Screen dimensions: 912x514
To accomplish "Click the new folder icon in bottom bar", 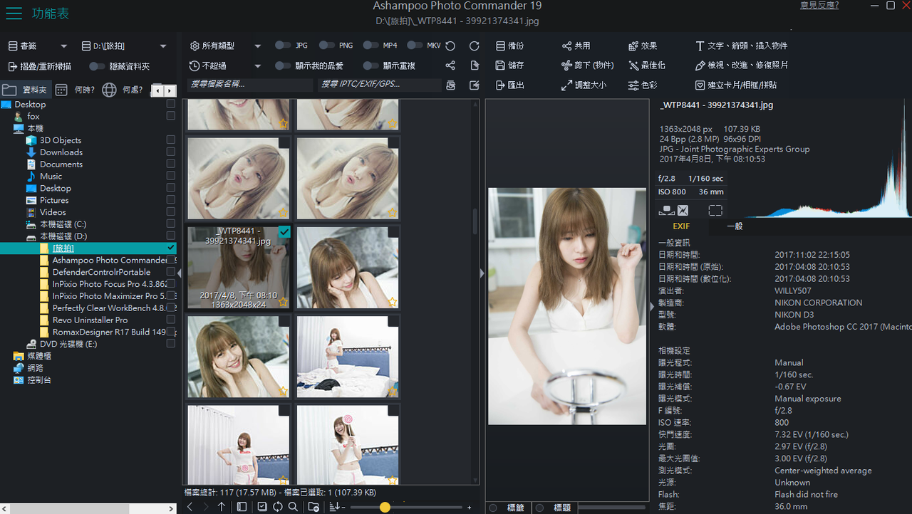I will tap(313, 507).
